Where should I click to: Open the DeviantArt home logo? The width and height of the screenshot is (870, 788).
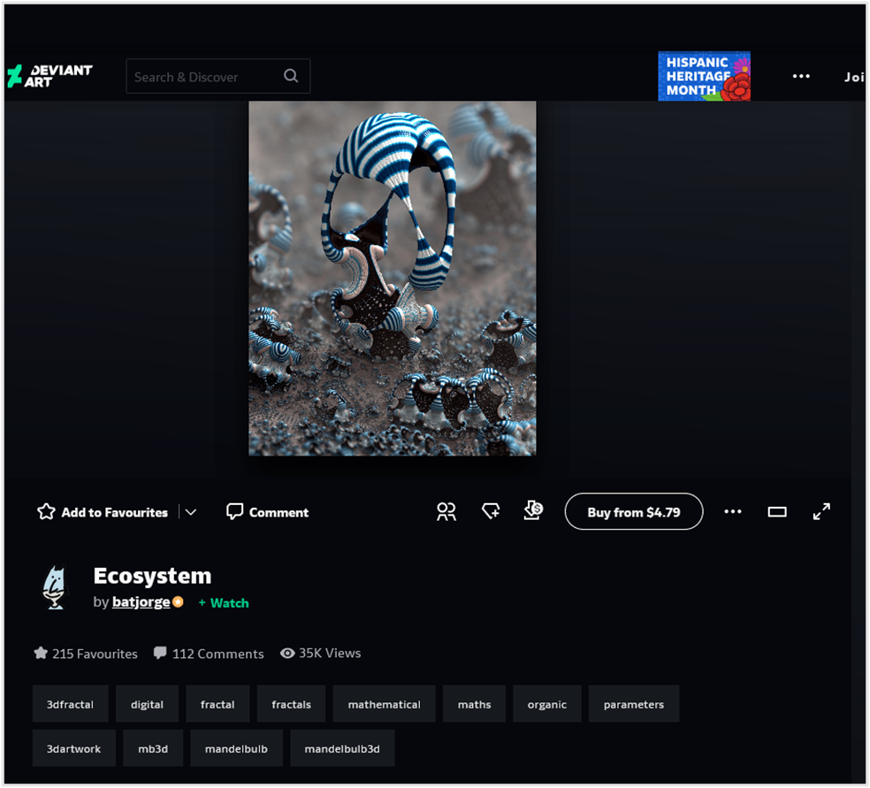coord(50,76)
